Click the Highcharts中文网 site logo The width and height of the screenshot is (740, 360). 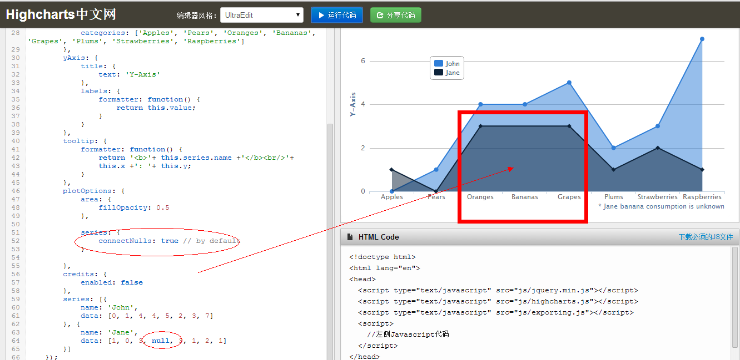click(x=61, y=15)
